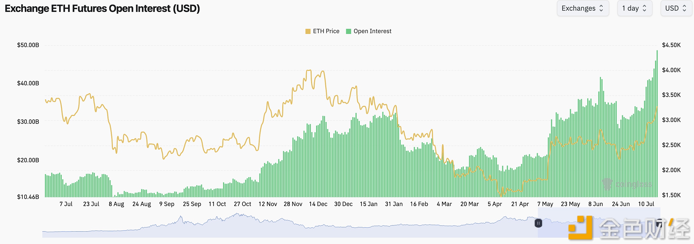Viewport: 694px width, 244px height.
Task: Click the unselected navigator area left of range
Action: (269, 227)
